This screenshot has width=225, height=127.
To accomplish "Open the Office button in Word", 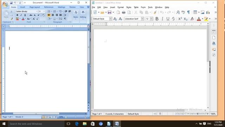I will 5,4.
